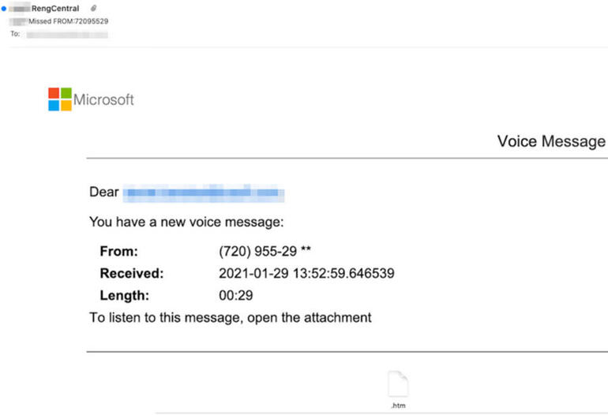Image resolution: width=608 pixels, height=415 pixels.
Task: Click the blurred recipient address after To:
Action: (67, 35)
